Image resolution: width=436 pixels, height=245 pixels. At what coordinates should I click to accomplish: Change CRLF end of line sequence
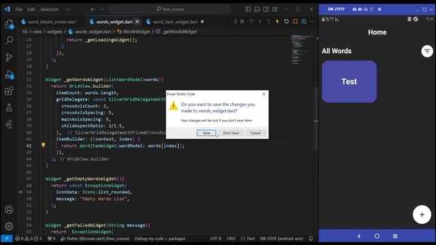tap(231, 238)
